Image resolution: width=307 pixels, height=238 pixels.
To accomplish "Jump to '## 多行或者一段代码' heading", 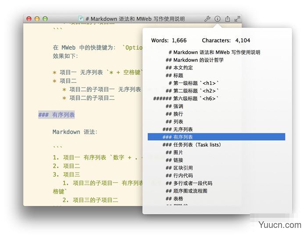I will click(x=189, y=183).
